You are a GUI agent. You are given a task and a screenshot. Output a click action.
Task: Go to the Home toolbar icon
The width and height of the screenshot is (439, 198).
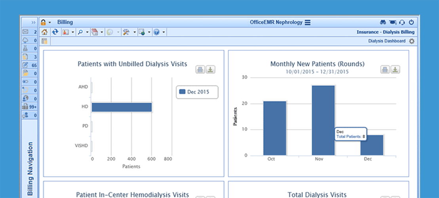pyautogui.click(x=44, y=32)
